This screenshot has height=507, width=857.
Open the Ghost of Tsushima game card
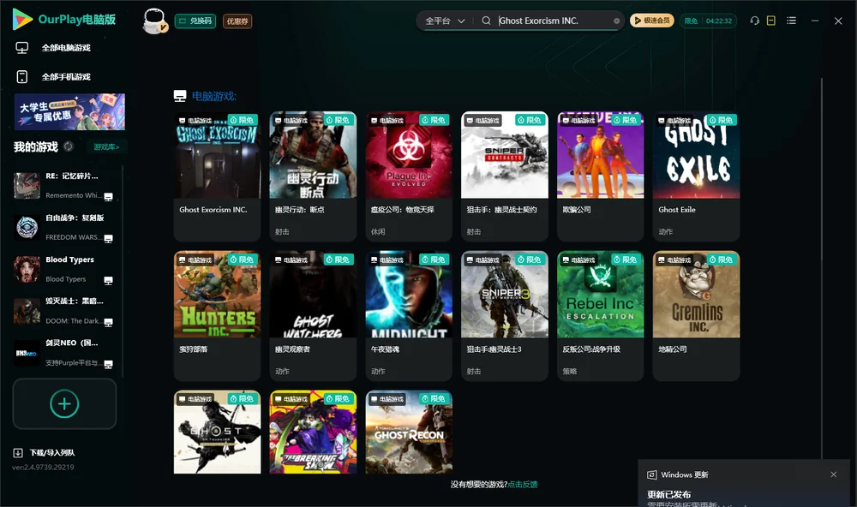[217, 432]
